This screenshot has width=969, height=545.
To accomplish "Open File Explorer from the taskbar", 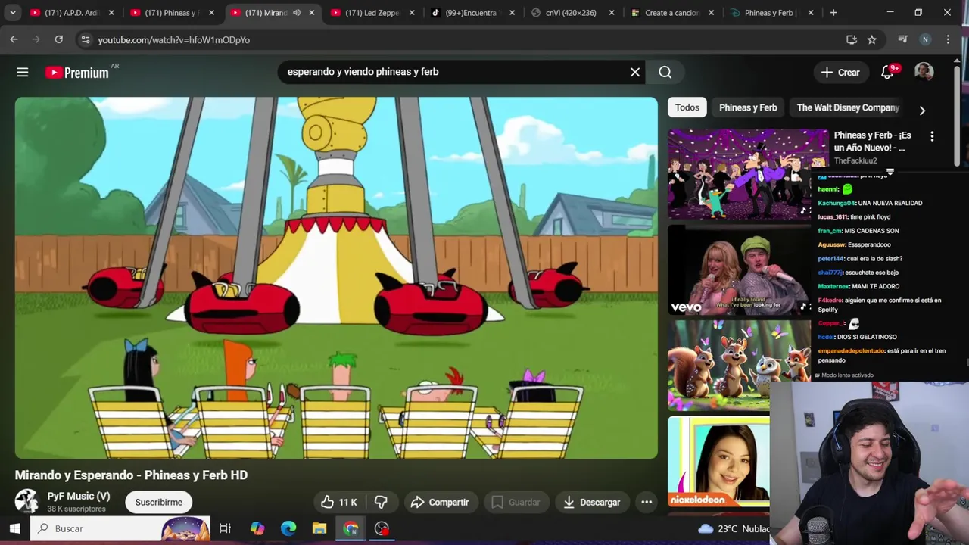I will [319, 528].
